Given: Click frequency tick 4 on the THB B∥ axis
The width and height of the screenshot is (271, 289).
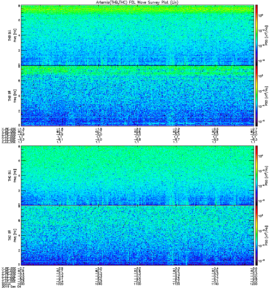Looking at the screenshot, I should [19, 96].
